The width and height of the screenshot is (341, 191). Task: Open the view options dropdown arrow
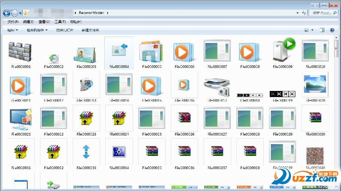pyautogui.click(x=312, y=30)
